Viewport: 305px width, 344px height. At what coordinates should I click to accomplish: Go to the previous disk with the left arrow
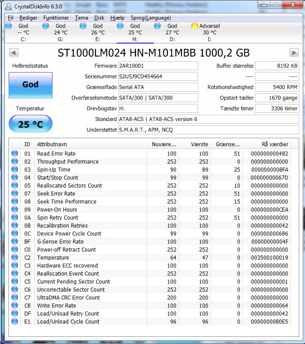click(x=14, y=52)
